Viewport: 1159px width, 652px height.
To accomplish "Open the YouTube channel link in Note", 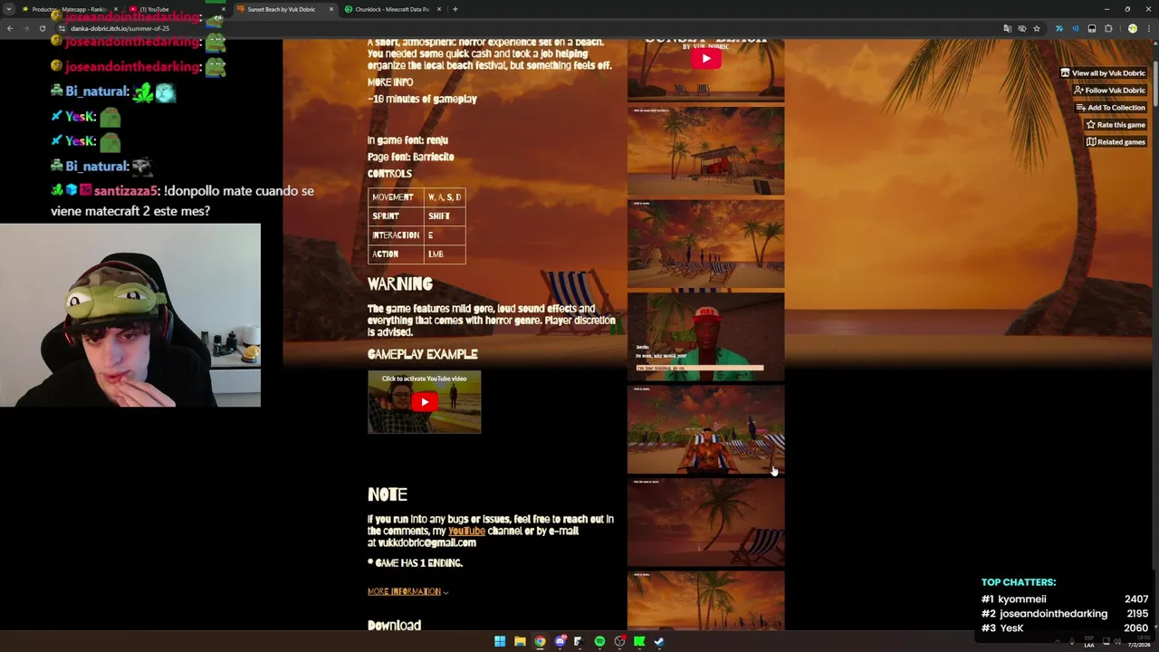I will [x=466, y=531].
